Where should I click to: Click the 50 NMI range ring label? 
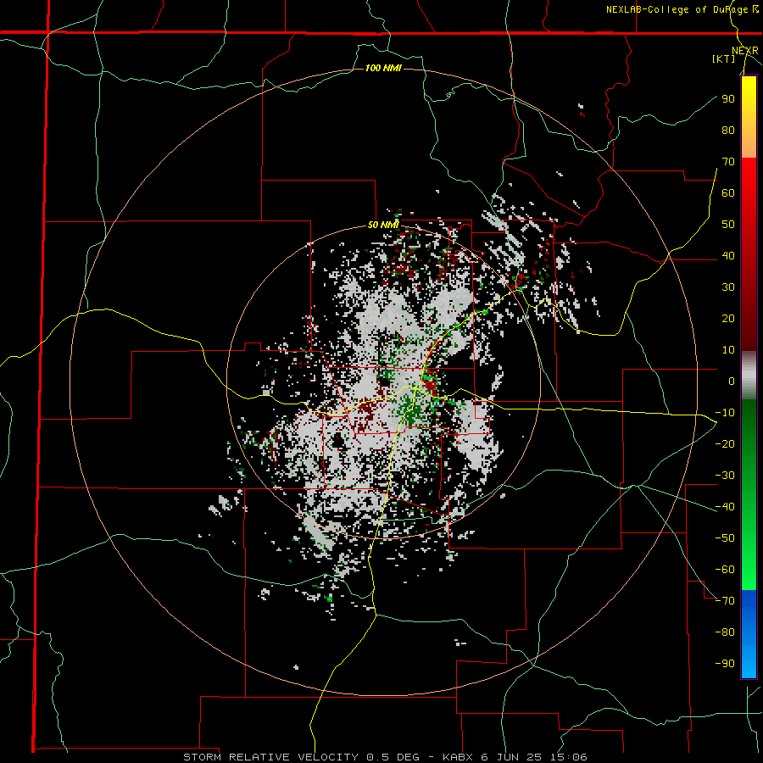click(383, 225)
